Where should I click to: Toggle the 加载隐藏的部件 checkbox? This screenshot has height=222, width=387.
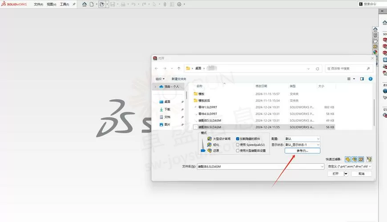(x=238, y=139)
